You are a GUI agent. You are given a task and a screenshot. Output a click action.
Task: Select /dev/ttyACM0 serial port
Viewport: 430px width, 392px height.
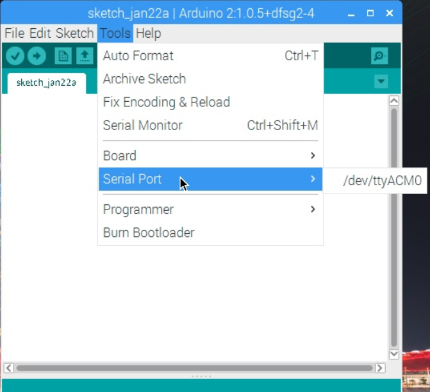tap(376, 181)
